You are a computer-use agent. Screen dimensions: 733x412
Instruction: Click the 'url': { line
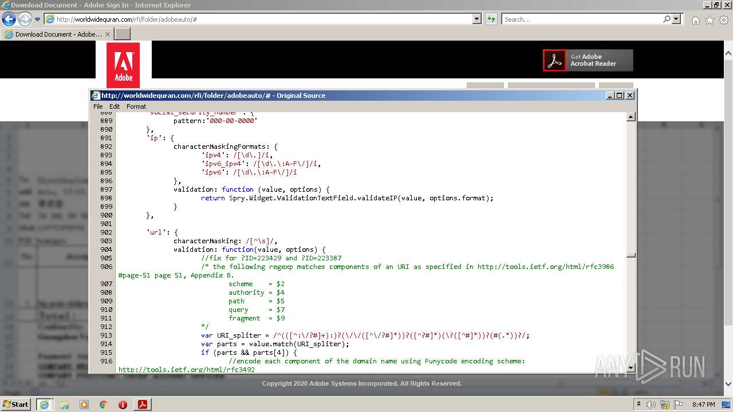point(162,232)
